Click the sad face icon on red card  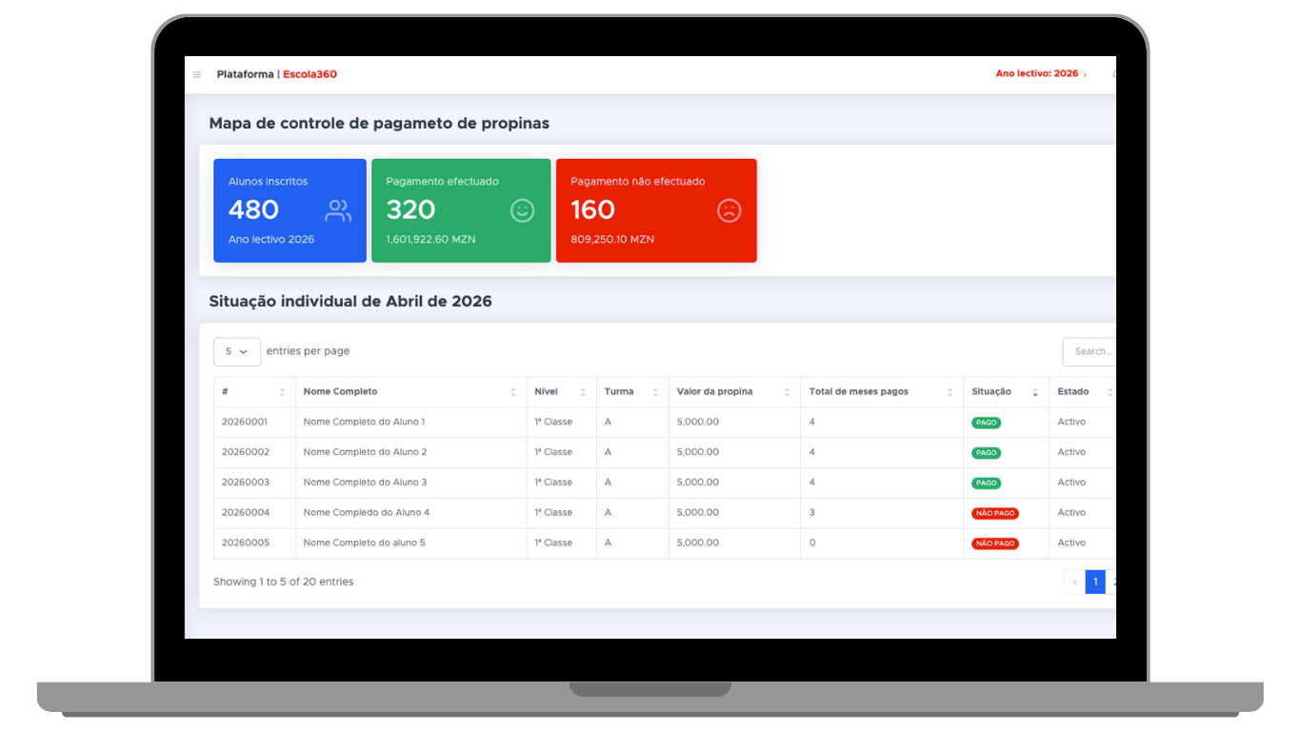point(729,210)
